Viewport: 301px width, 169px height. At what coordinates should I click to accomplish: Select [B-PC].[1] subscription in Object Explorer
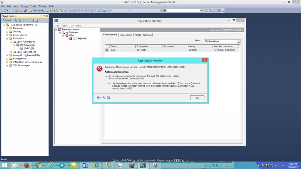point(29,48)
